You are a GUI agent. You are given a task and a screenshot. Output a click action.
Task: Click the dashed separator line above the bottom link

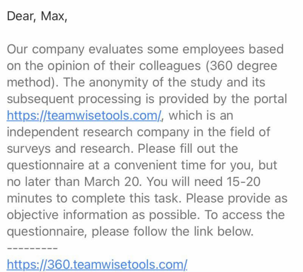(x=32, y=248)
